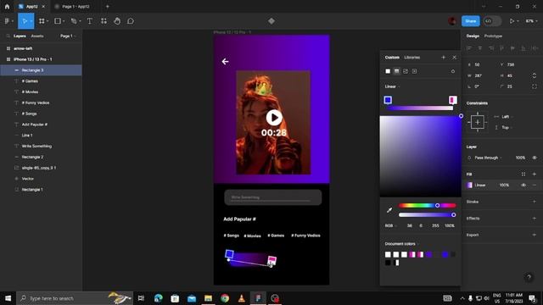Image resolution: width=543 pixels, height=305 pixels.
Task: Expand the Document colors dropdown
Action: tap(401, 244)
